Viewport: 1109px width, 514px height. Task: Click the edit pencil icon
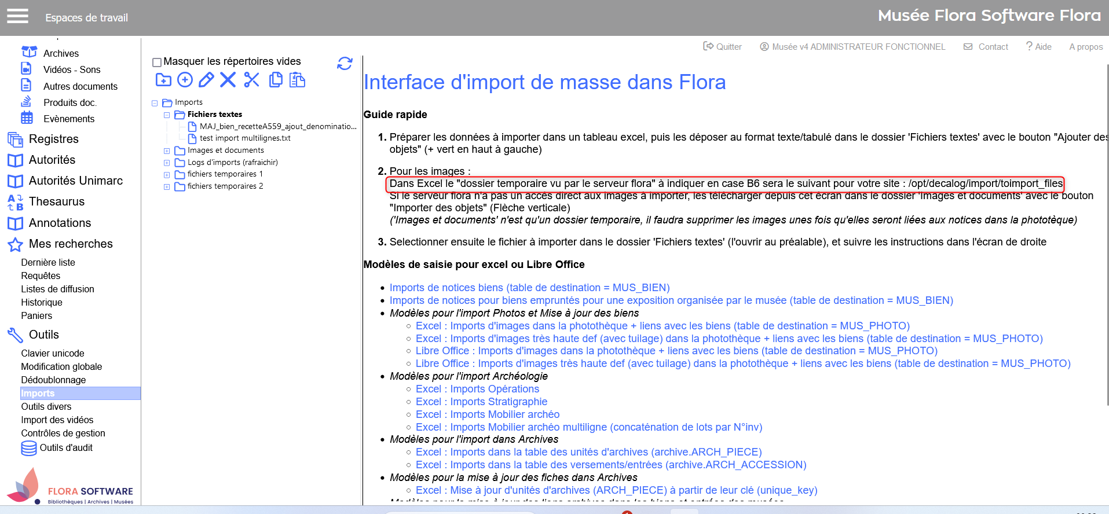point(206,80)
